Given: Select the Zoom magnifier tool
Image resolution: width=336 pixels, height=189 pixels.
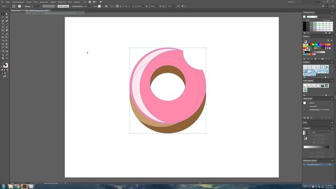Looking at the screenshot, I should click(7, 58).
